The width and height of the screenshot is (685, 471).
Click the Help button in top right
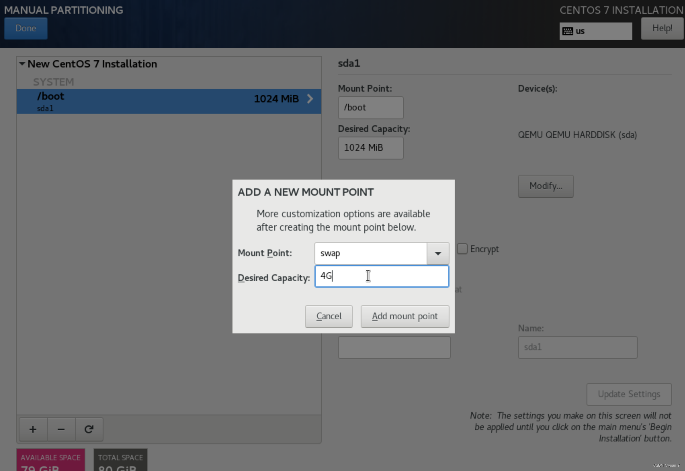point(662,28)
